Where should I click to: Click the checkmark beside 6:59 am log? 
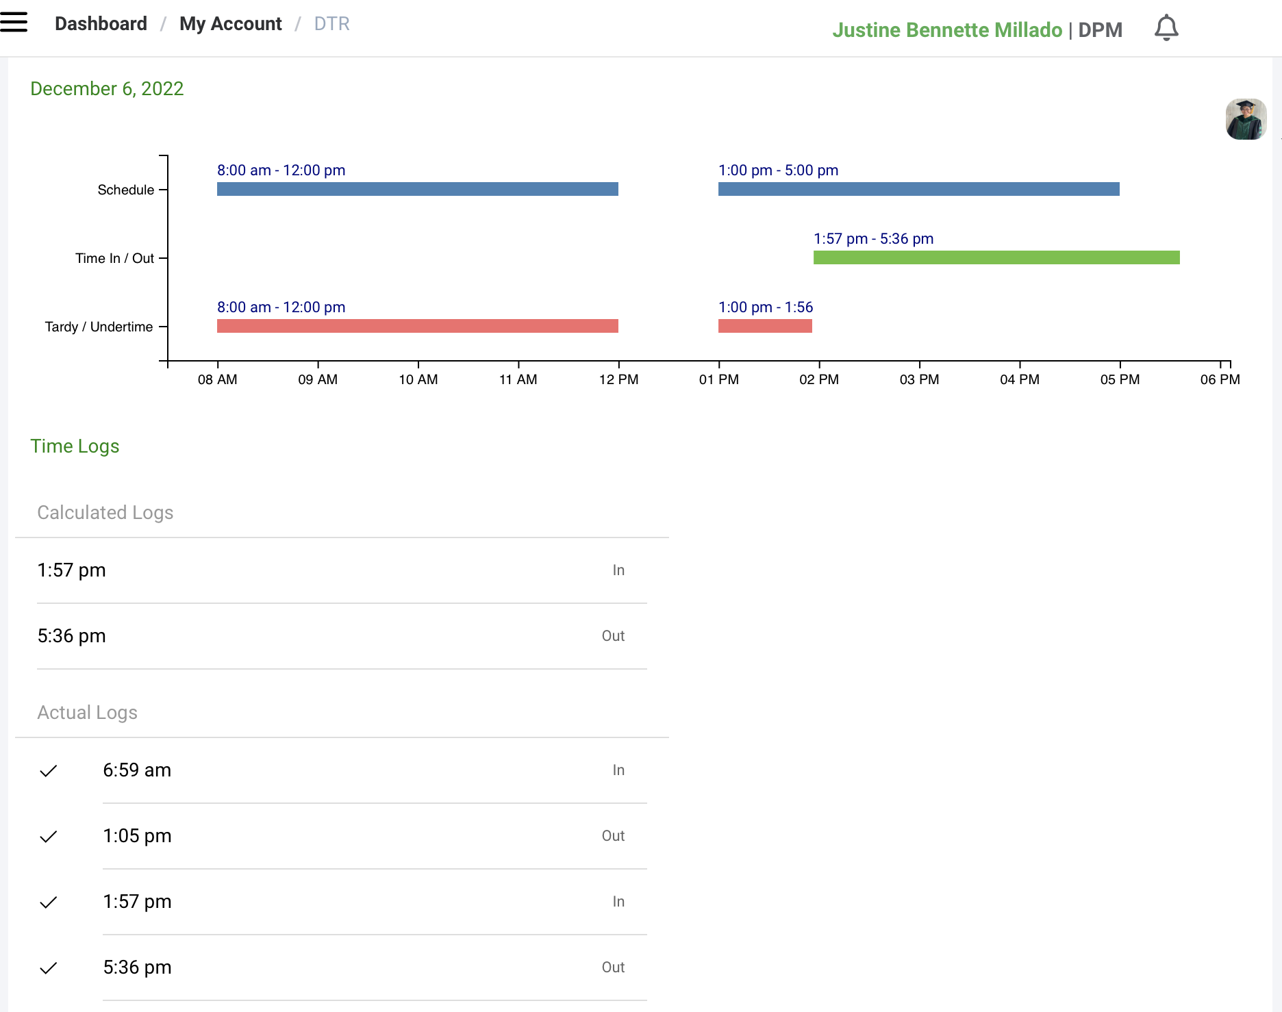pos(49,771)
